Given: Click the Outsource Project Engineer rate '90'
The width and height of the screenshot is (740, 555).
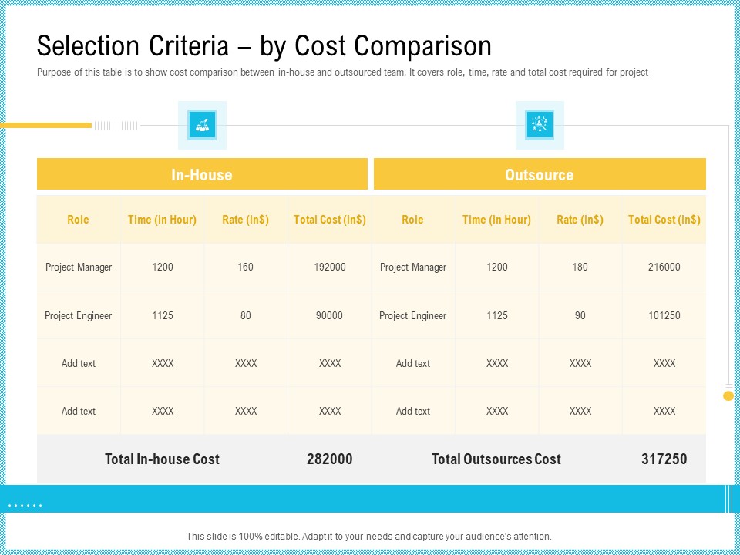Looking at the screenshot, I should [x=580, y=316].
